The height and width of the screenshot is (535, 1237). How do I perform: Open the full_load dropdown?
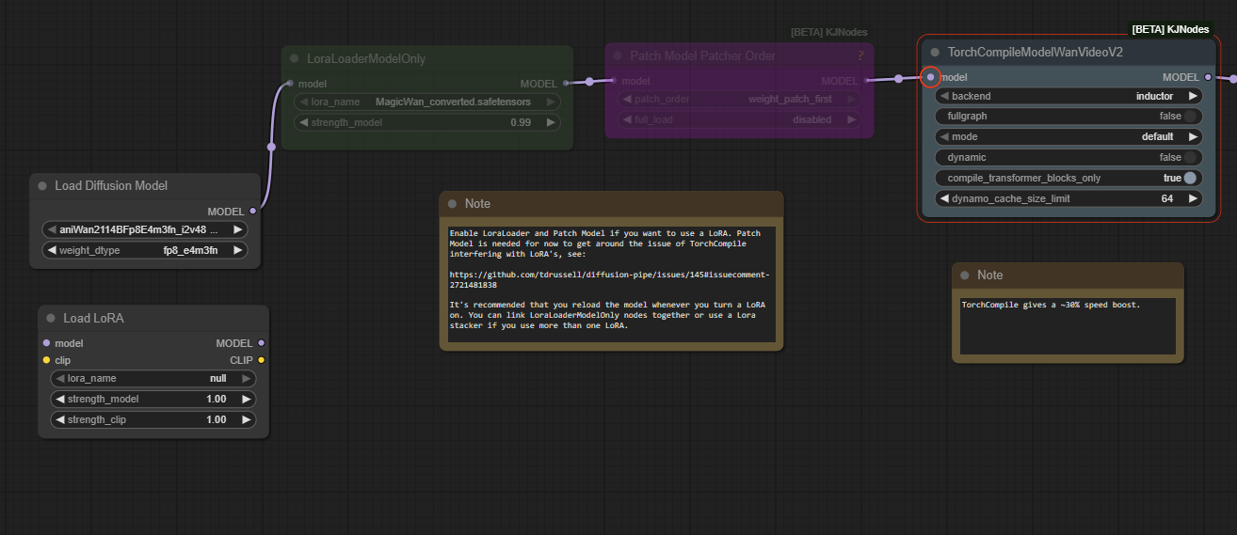pos(739,119)
